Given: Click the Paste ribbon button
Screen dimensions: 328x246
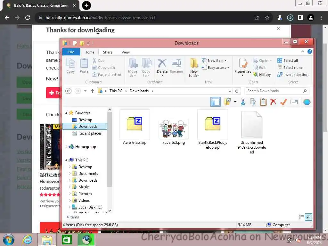Looking at the screenshot, I should click(x=84, y=66).
